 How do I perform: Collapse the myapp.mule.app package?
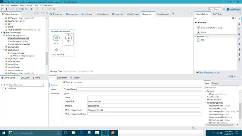point(6,53)
